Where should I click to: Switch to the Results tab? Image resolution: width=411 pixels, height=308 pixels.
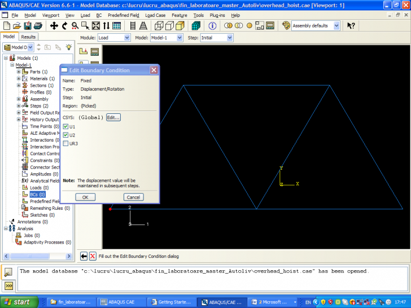point(28,37)
